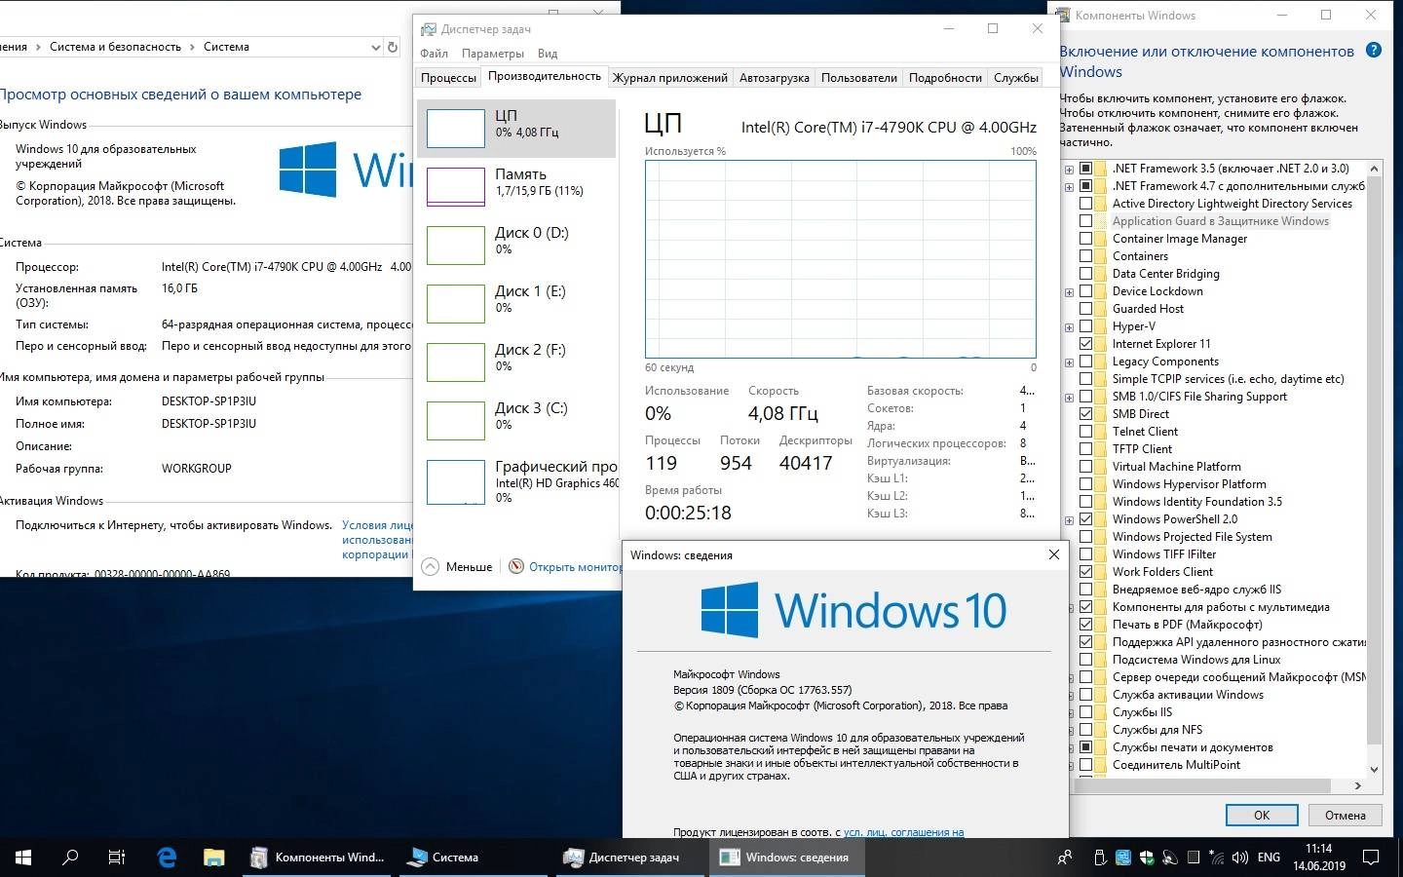Click the horizontal scroll right arrow in features list
The width and height of the screenshot is (1403, 877).
1357,785
